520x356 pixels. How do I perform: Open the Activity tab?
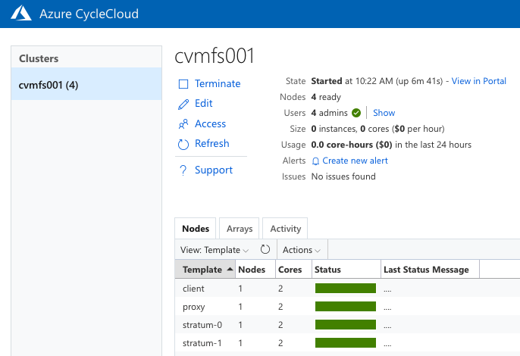tap(286, 229)
